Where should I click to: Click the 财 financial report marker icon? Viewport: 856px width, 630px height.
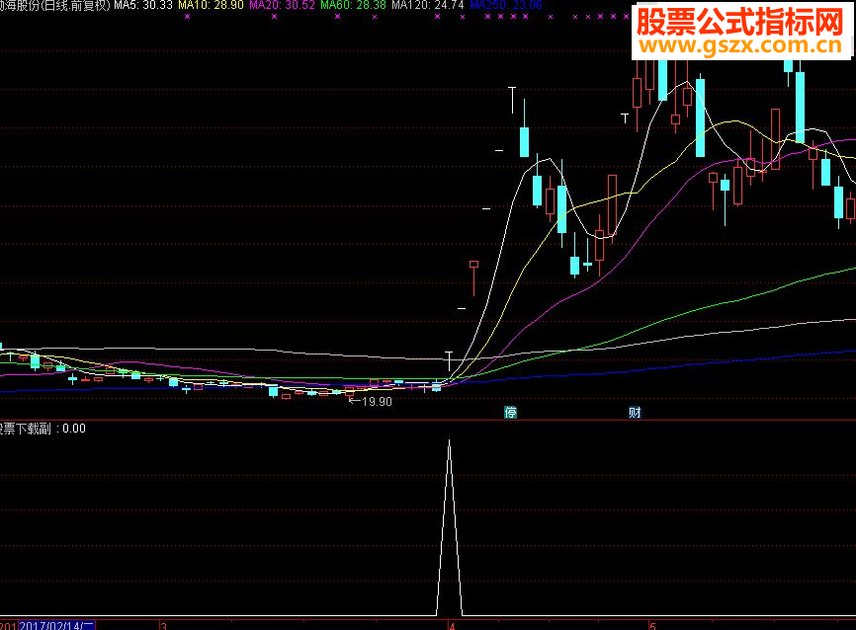635,413
